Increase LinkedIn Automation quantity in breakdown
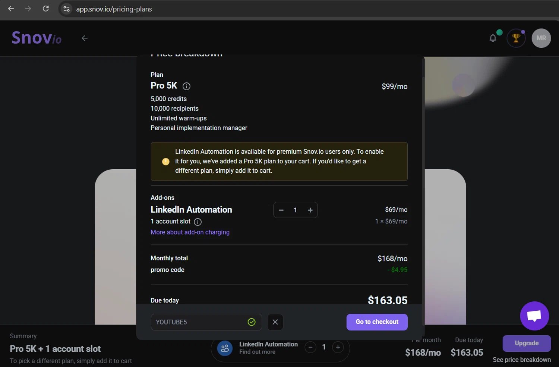The width and height of the screenshot is (559, 367). tap(310, 210)
